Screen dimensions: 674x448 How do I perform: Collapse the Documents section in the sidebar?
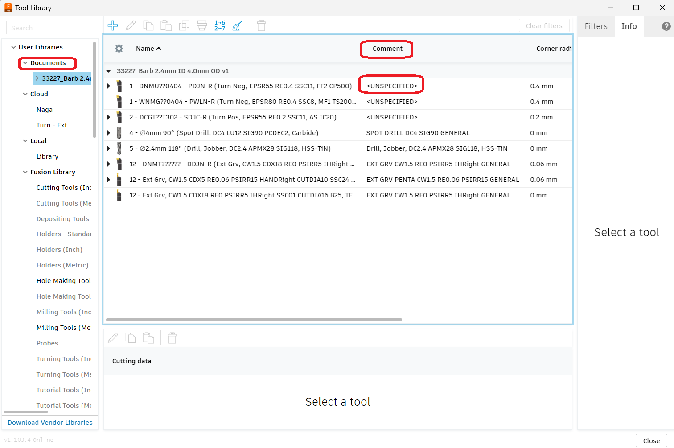point(25,63)
